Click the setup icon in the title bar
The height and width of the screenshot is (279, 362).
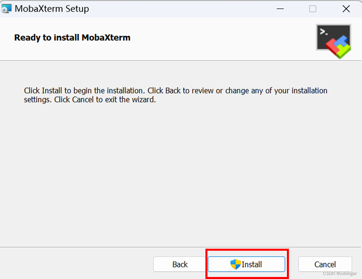point(6,9)
